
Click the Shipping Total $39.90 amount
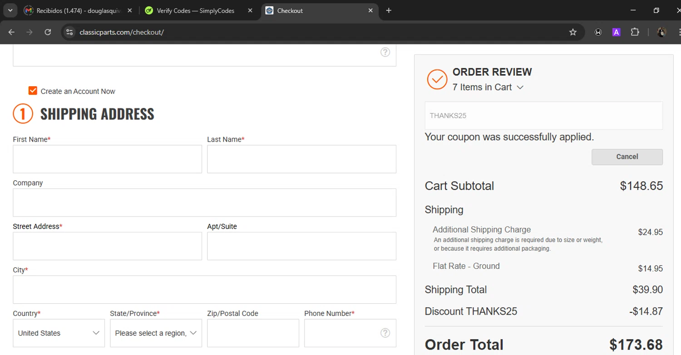(x=647, y=290)
